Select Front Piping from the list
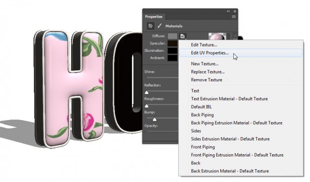The height and width of the screenshot is (182, 310). pyautogui.click(x=203, y=147)
